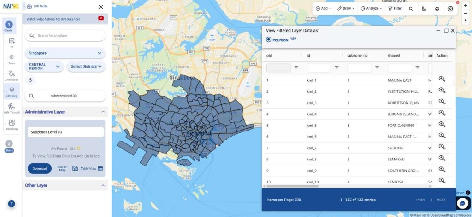Click the print map icon
Screen dimensions: 472x217
[x=437, y=9]
